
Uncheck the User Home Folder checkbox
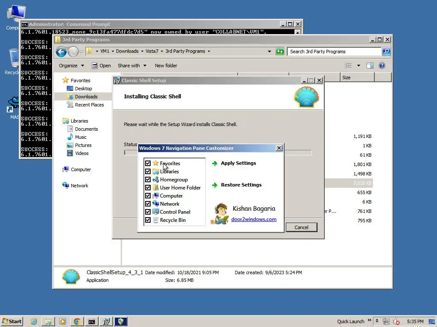coord(148,188)
